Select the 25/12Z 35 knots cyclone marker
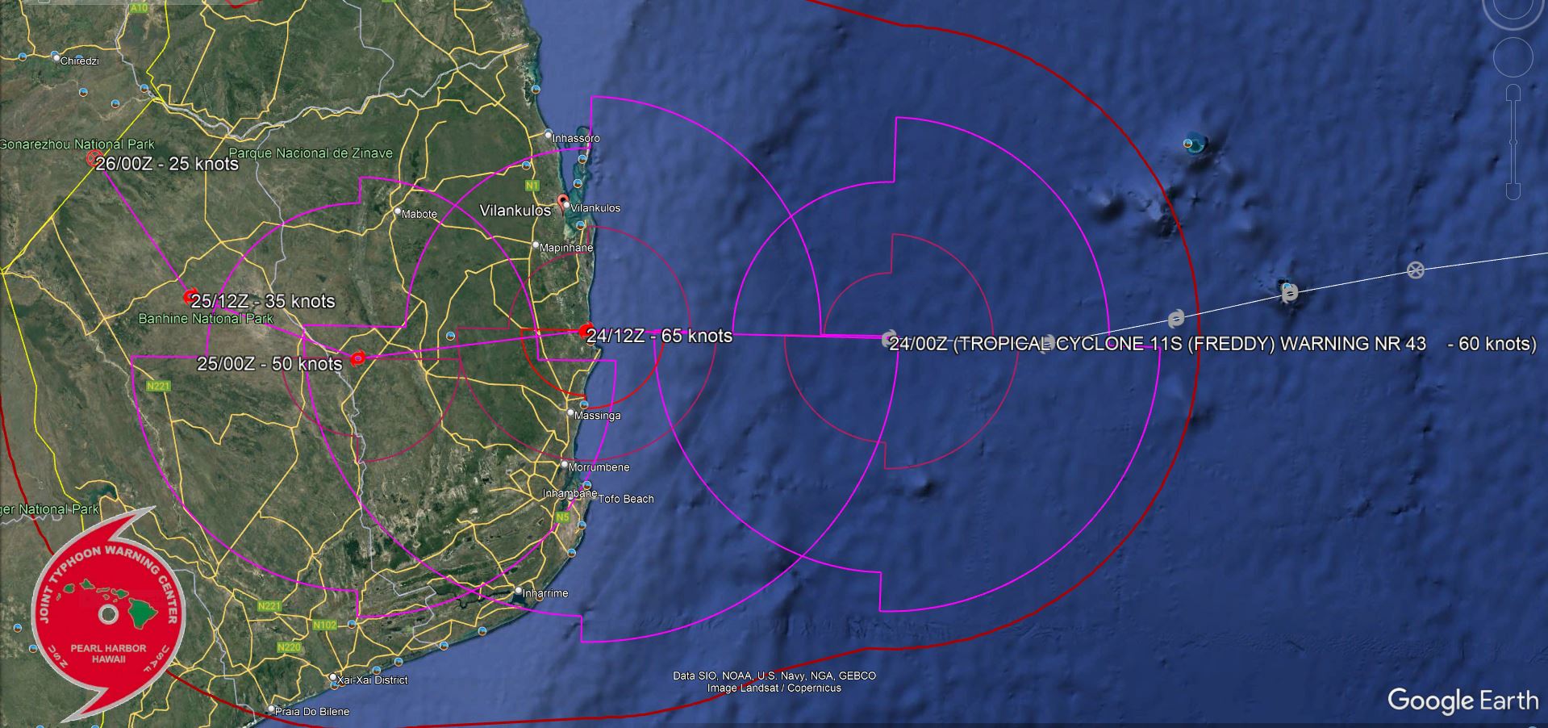The image size is (1548, 728). (x=190, y=298)
